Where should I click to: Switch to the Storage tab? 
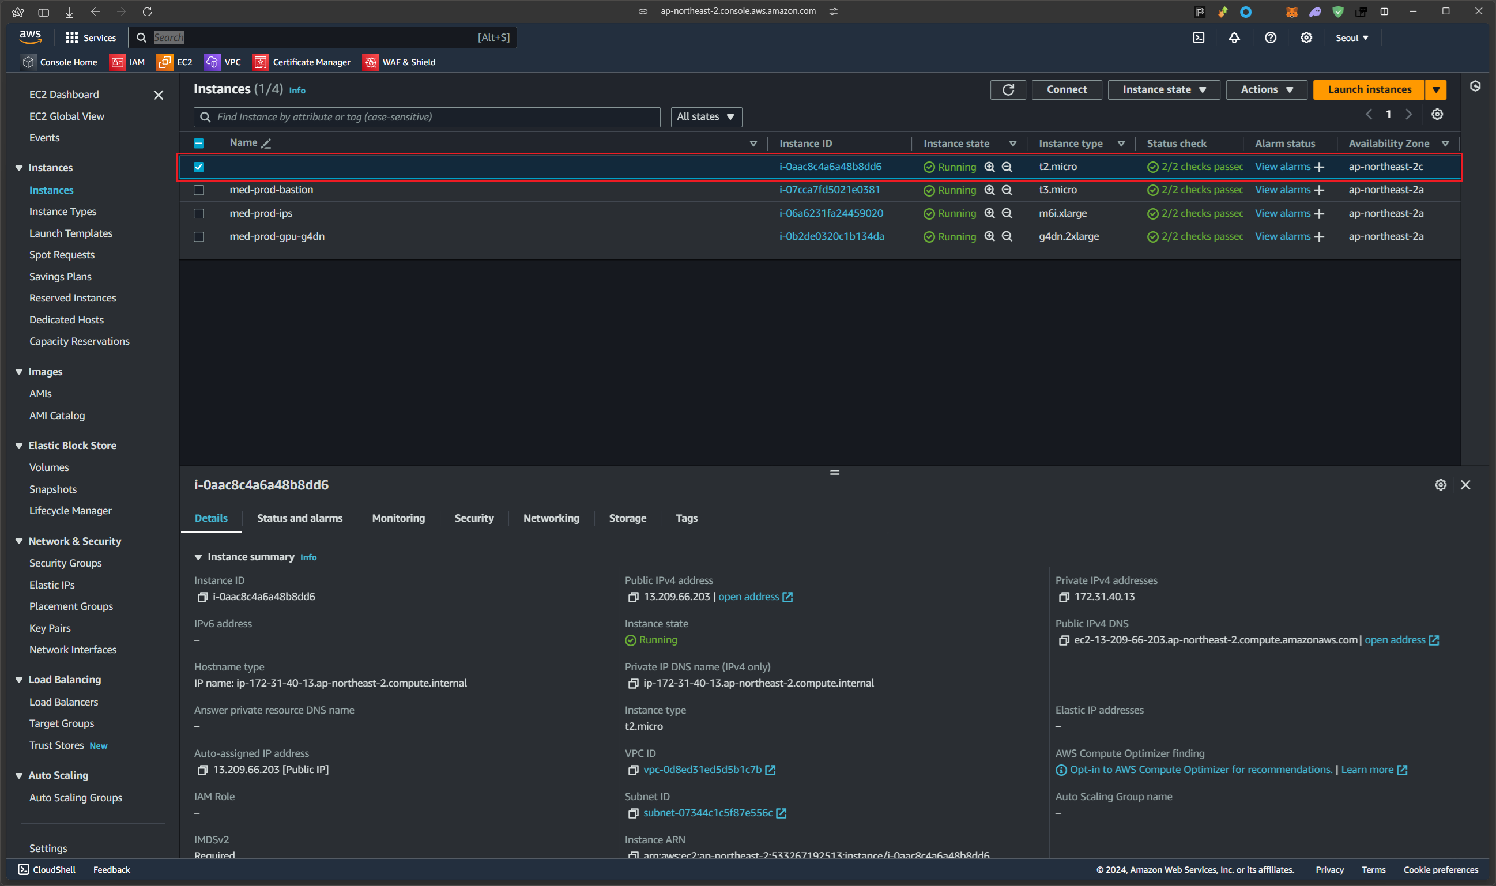coord(627,518)
